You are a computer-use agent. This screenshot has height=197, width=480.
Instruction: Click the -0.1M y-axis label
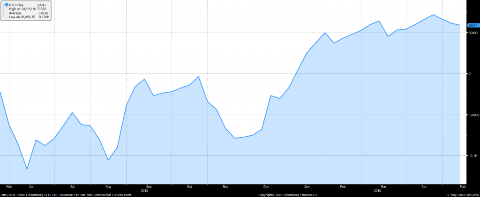point(472,156)
